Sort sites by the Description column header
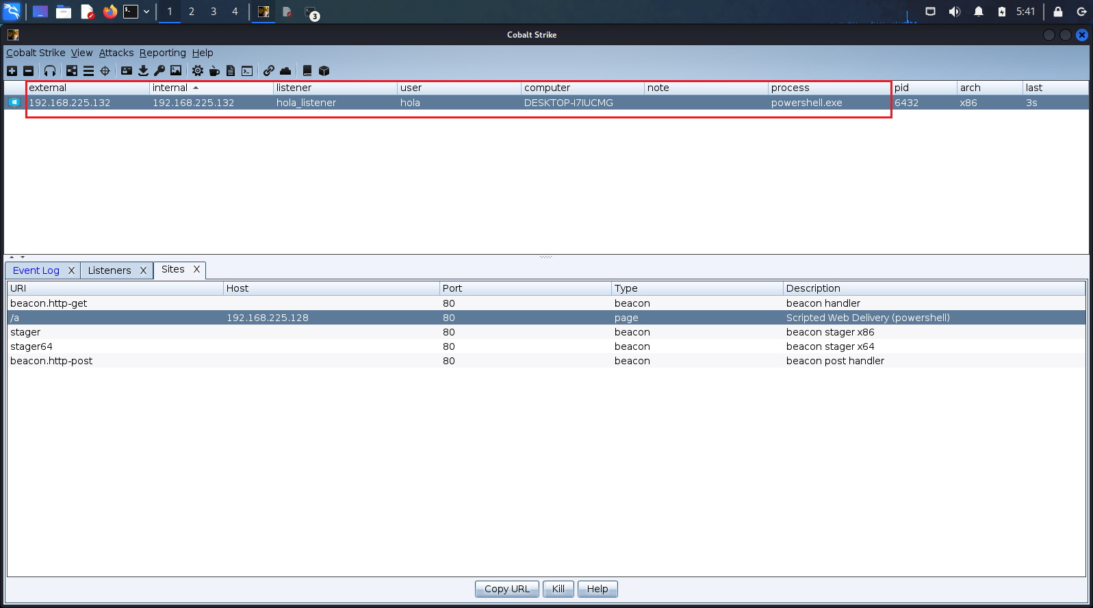The width and height of the screenshot is (1093, 608). pos(934,288)
